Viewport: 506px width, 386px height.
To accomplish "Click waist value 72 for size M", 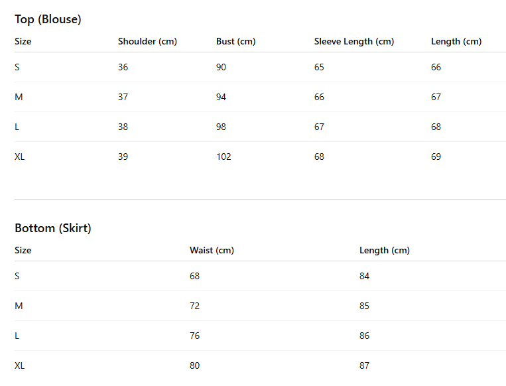I will click(194, 306).
